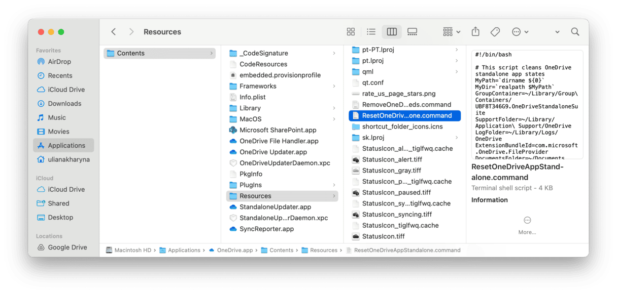Click Contents in the path bar
617x294 pixels.
coord(277,250)
